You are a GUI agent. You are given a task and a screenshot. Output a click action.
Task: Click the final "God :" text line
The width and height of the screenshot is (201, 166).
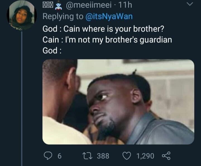click(x=52, y=51)
